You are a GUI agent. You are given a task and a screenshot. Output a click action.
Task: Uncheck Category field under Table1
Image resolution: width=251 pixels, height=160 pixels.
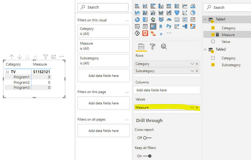pyautogui.click(x=213, y=28)
